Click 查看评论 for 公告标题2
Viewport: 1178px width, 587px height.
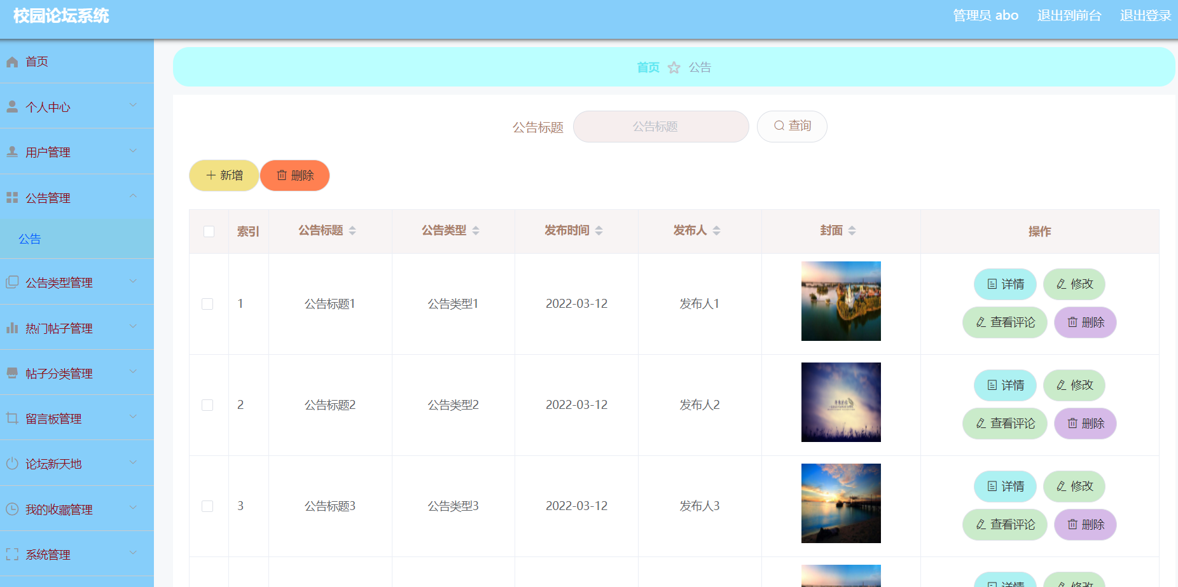(1005, 424)
